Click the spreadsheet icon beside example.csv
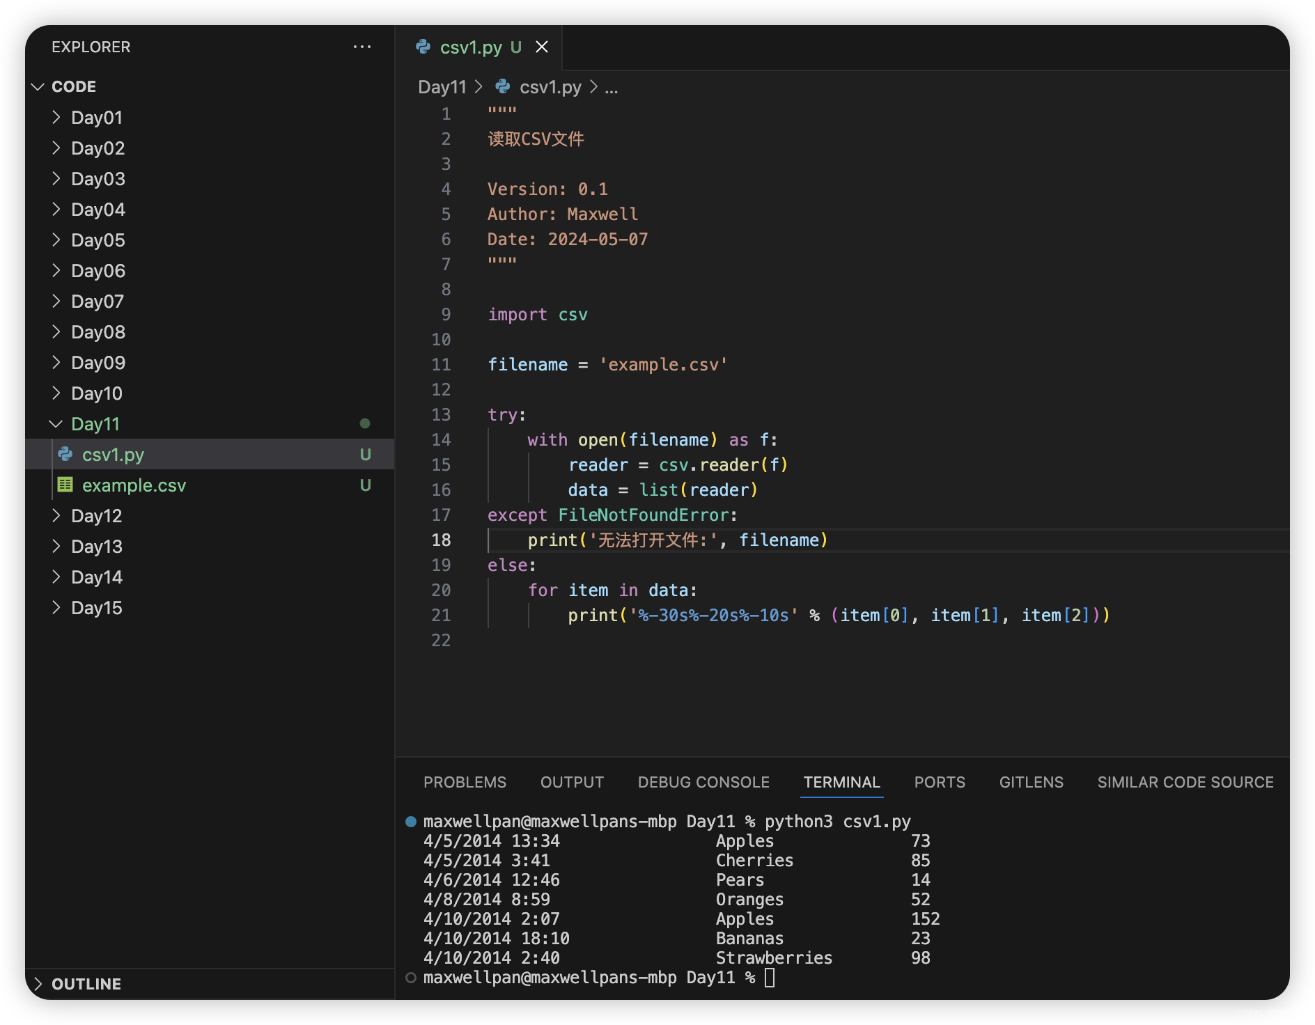Image resolution: width=1315 pixels, height=1025 pixels. click(65, 485)
